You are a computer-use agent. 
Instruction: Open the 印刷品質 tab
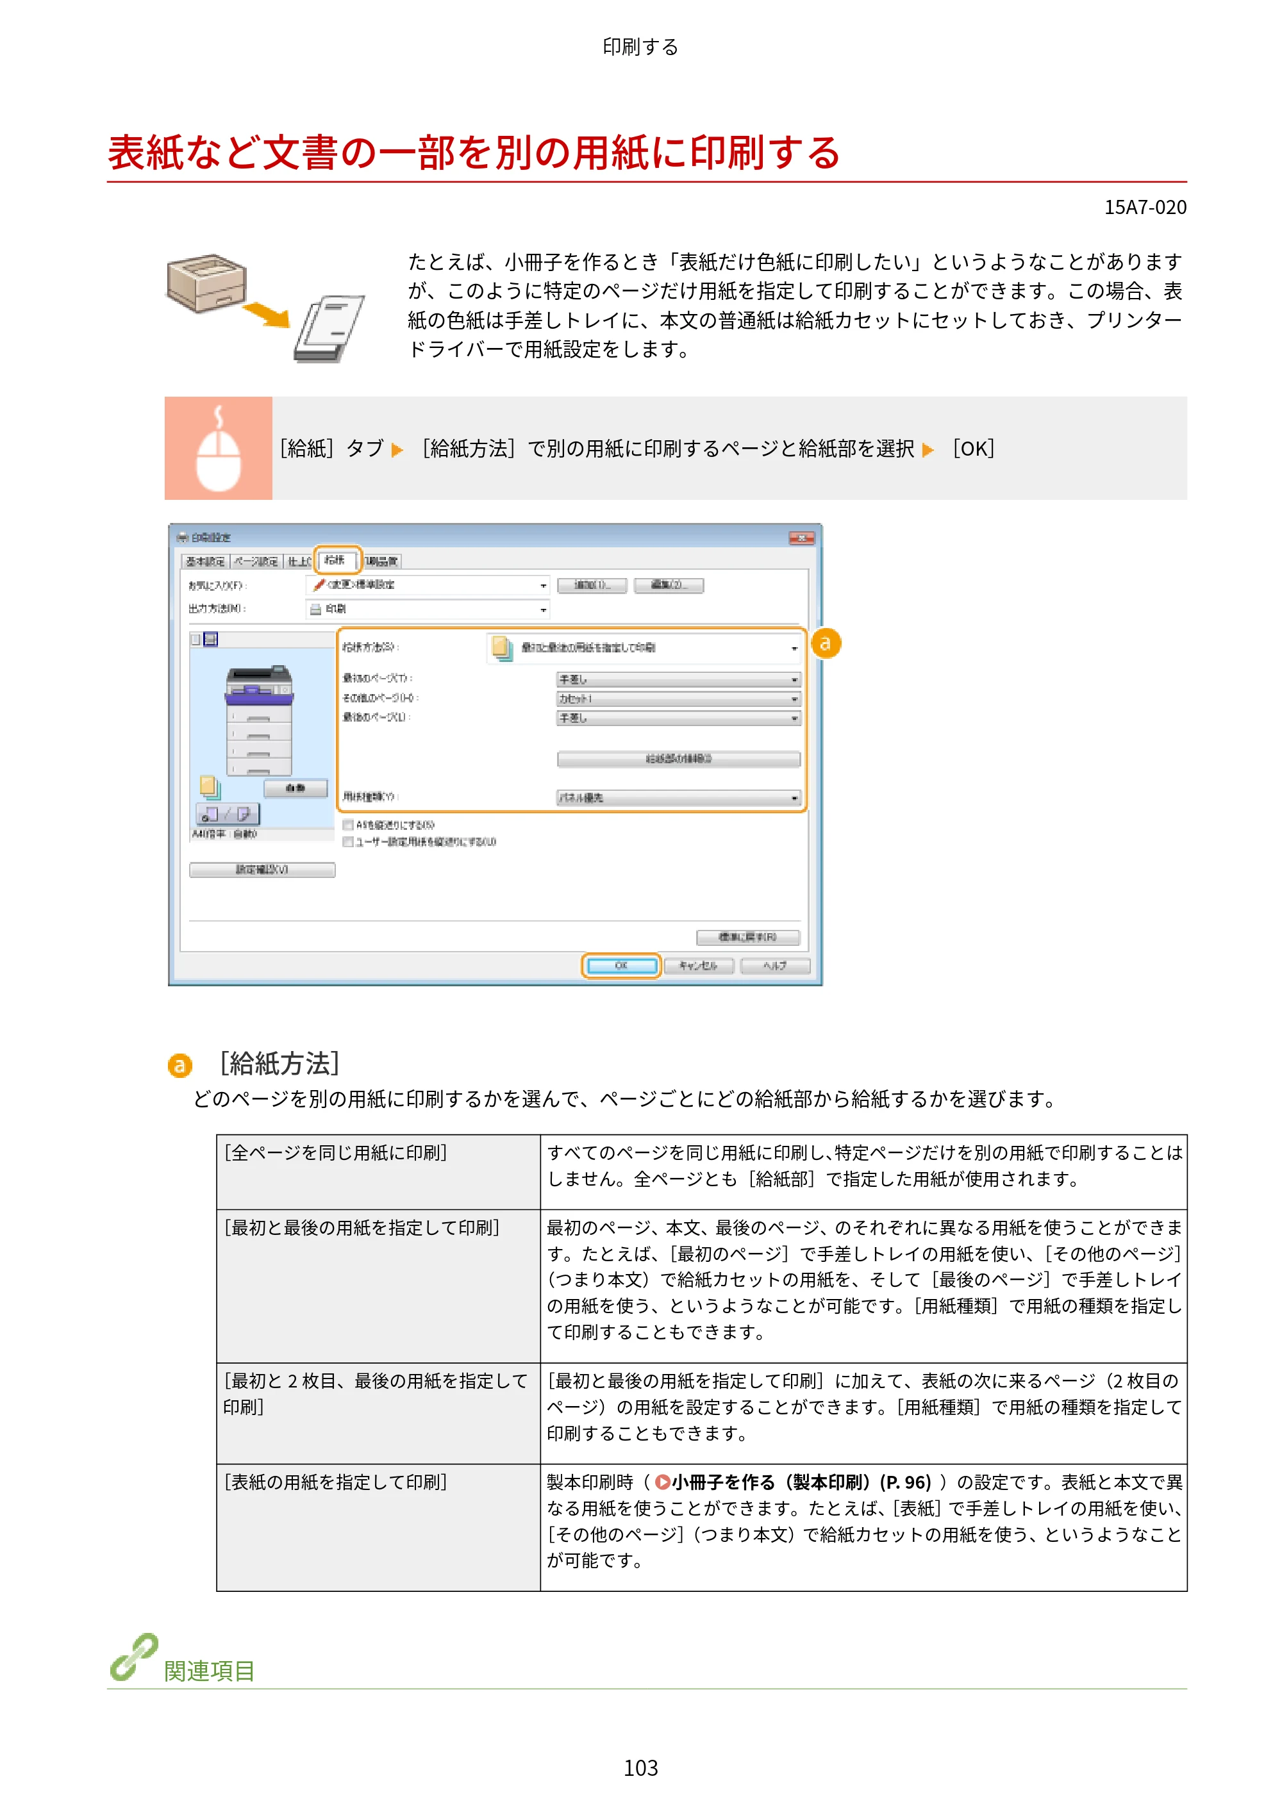381,561
